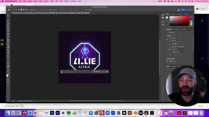Toggle guides icon in Rulers & Grids
This screenshot has width=209, height=117.
pos(174,61)
